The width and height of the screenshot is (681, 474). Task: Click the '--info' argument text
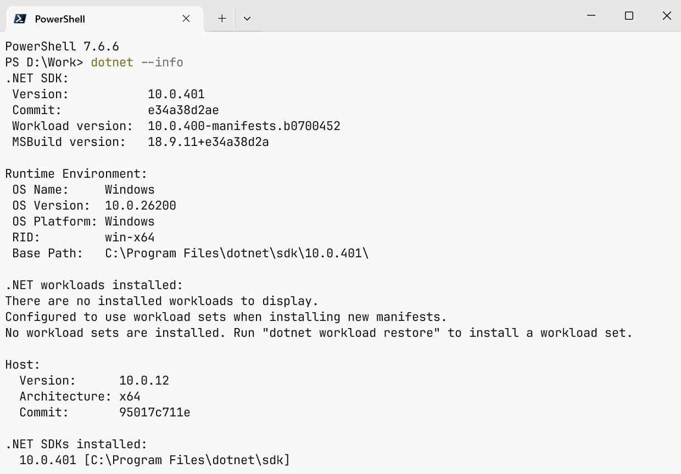[x=162, y=63]
